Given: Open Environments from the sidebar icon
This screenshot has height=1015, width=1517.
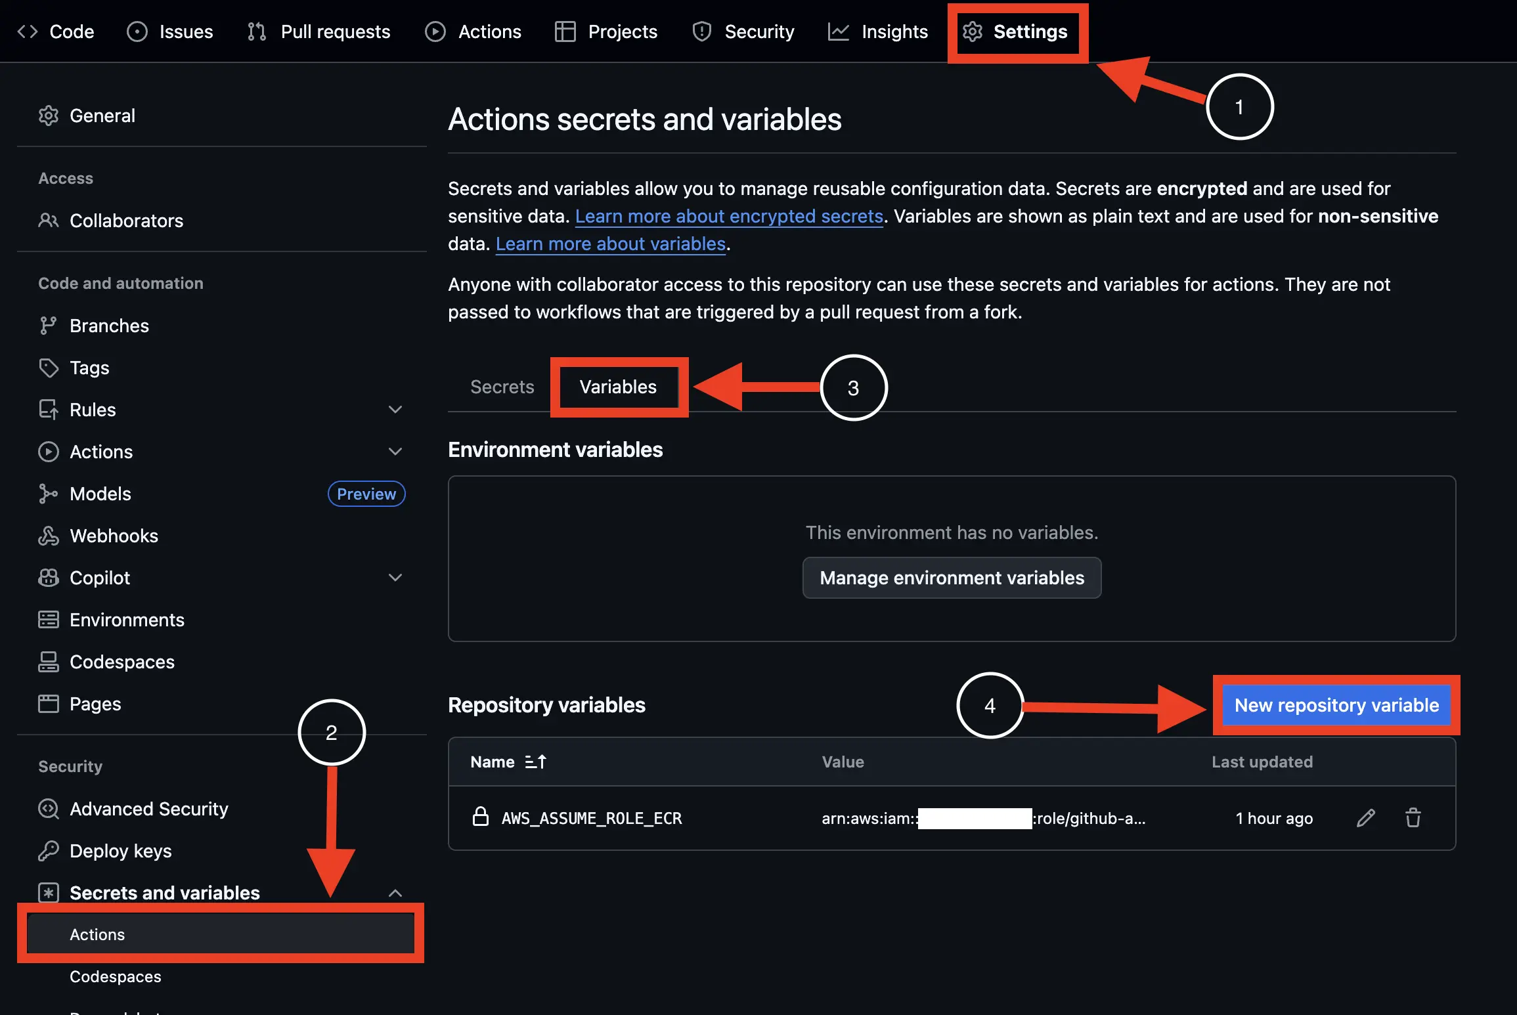Looking at the screenshot, I should [x=48, y=619].
